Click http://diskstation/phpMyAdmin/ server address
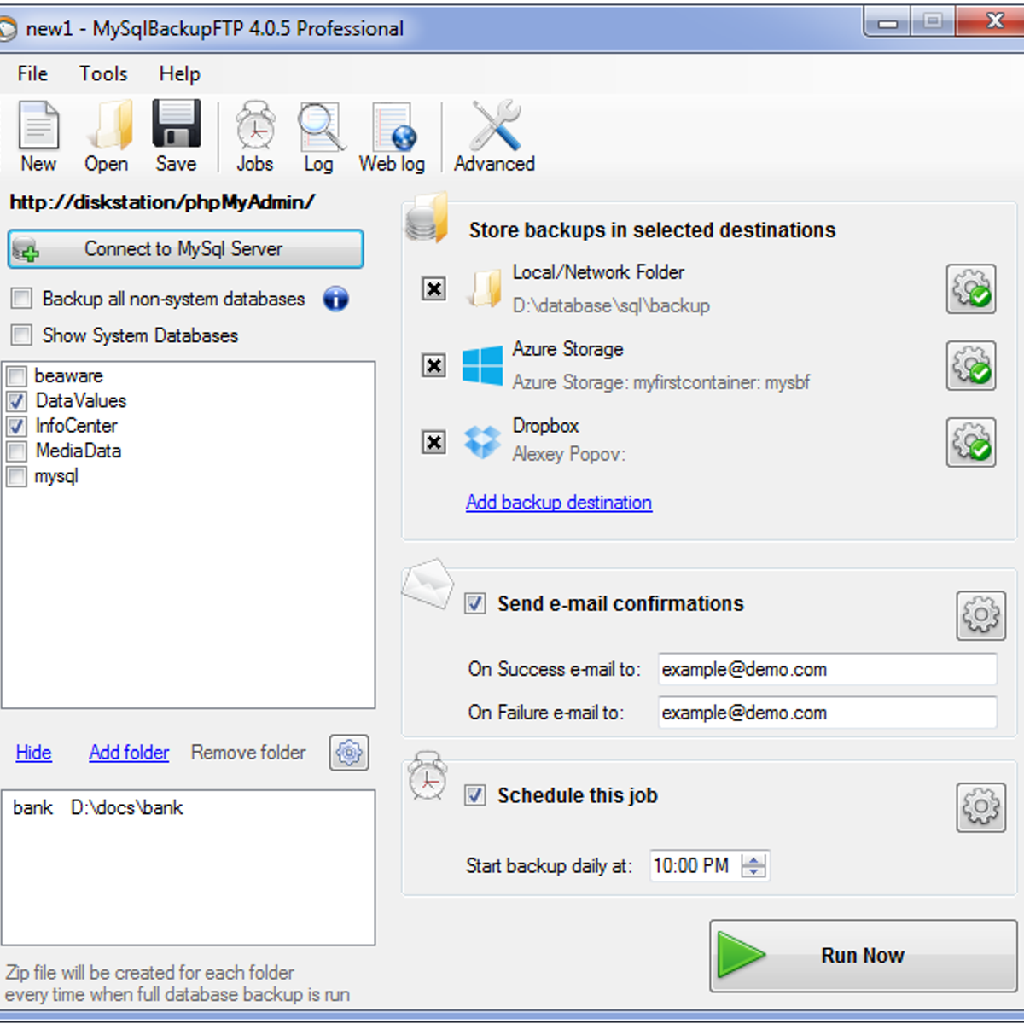Image resolution: width=1024 pixels, height=1024 pixels. 162,202
